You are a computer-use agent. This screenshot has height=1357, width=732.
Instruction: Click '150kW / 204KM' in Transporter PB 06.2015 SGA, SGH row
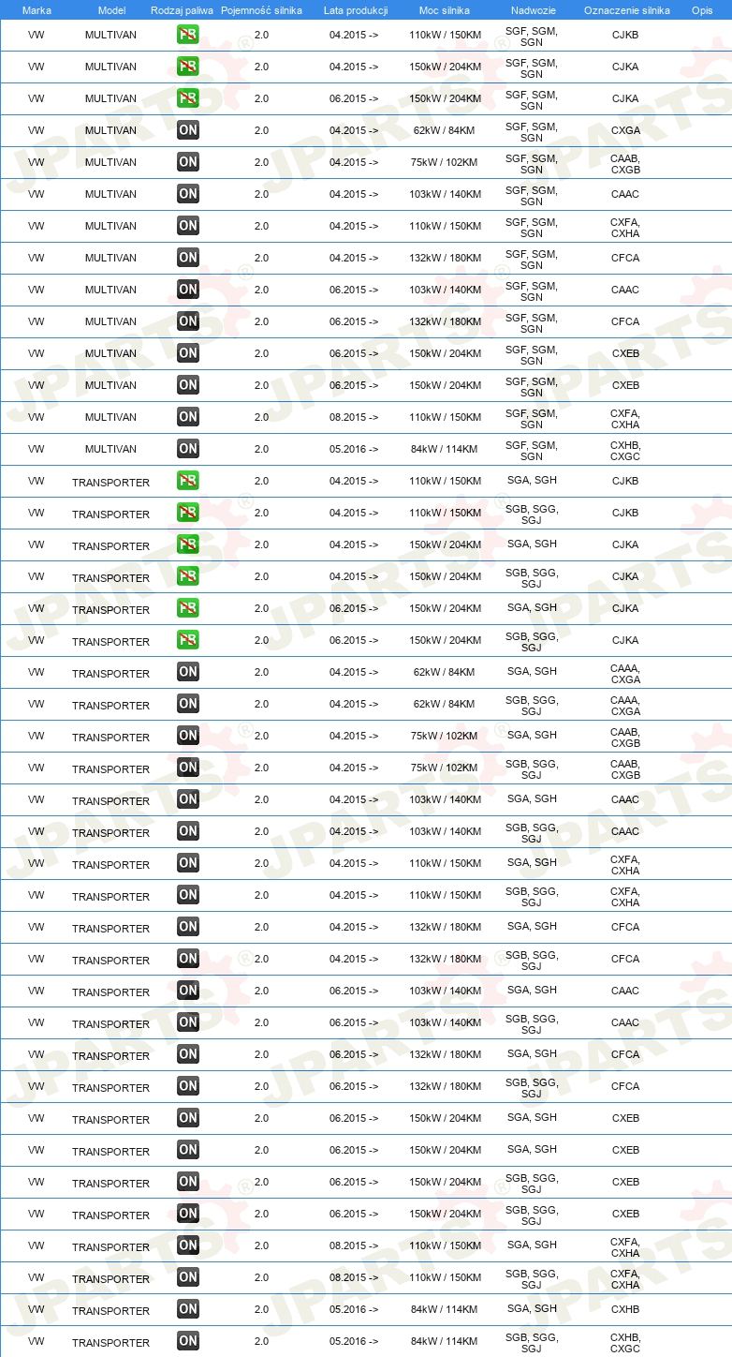tap(445, 609)
